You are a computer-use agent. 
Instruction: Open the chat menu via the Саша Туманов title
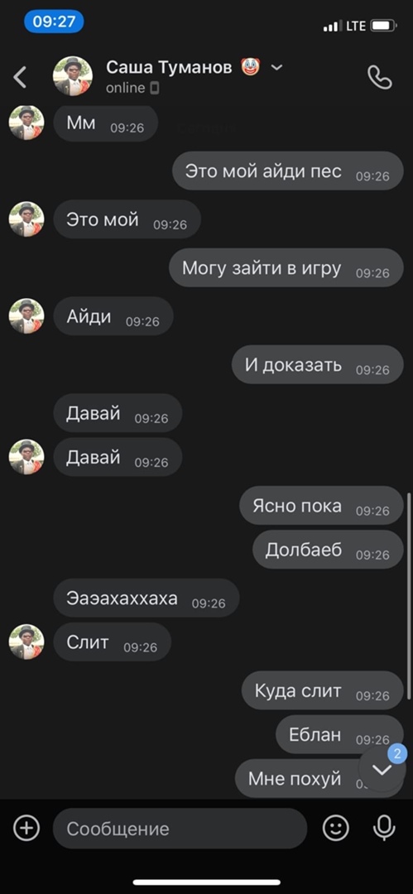click(169, 67)
